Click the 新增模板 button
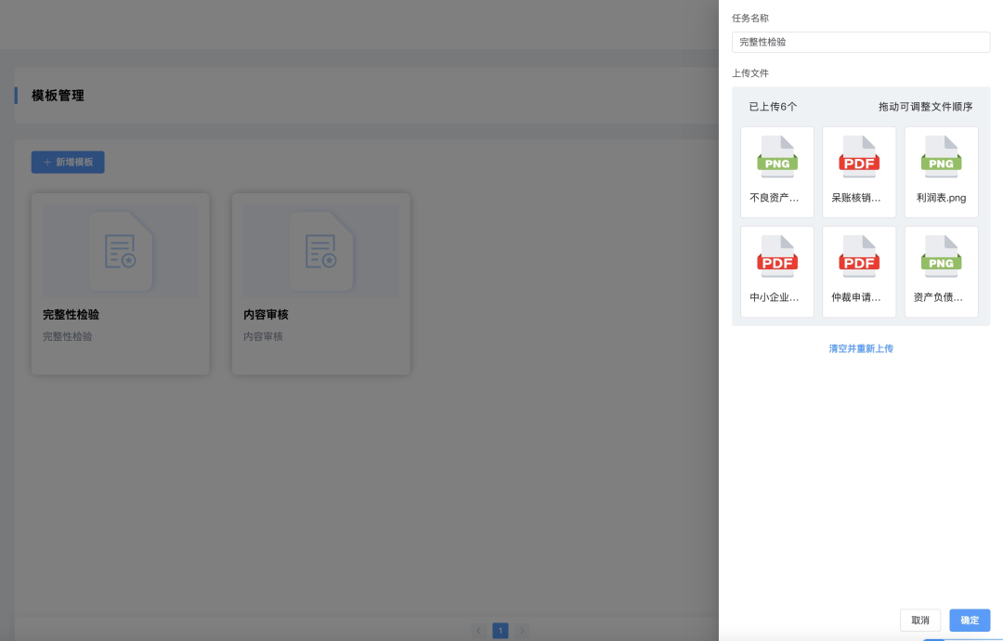This screenshot has height=641, width=1003. [x=68, y=162]
